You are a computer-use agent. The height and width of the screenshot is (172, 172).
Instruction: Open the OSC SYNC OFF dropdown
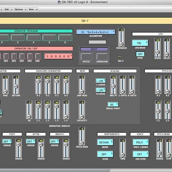(x=141, y=154)
